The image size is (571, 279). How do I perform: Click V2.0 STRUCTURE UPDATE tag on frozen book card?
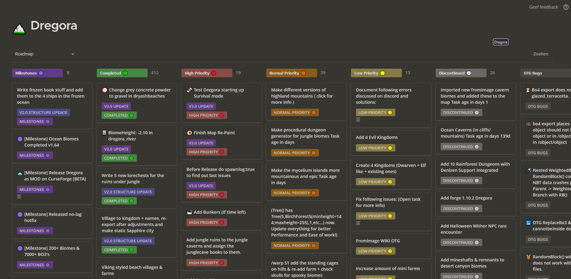click(x=43, y=112)
